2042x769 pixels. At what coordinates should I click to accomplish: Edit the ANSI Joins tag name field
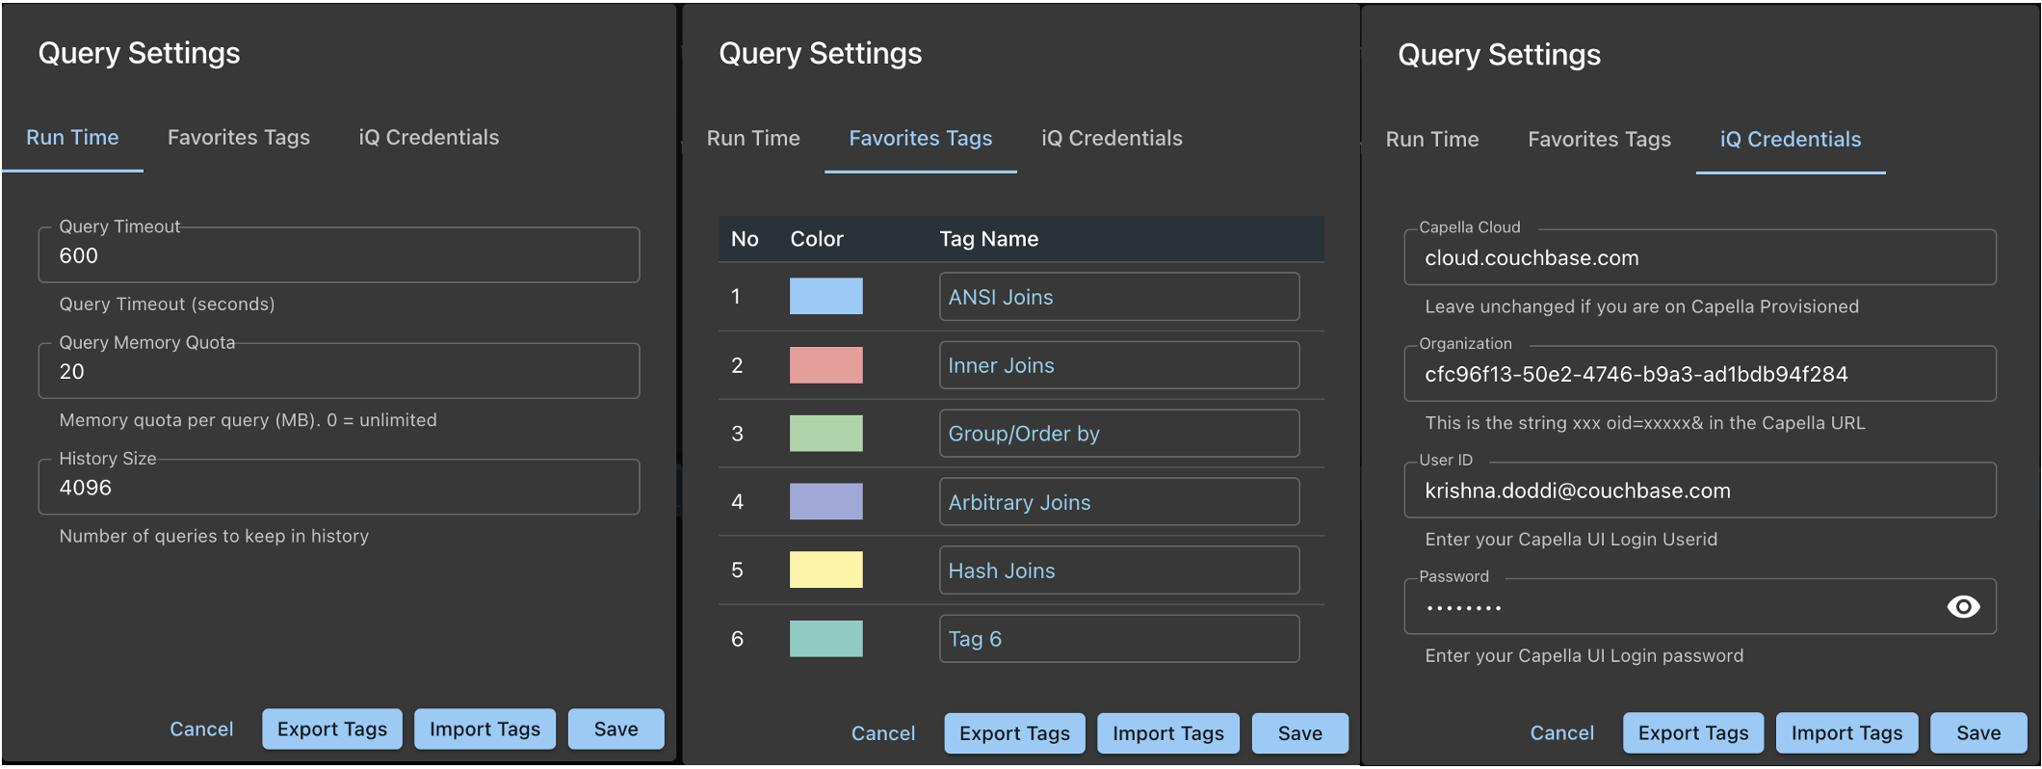1119,297
